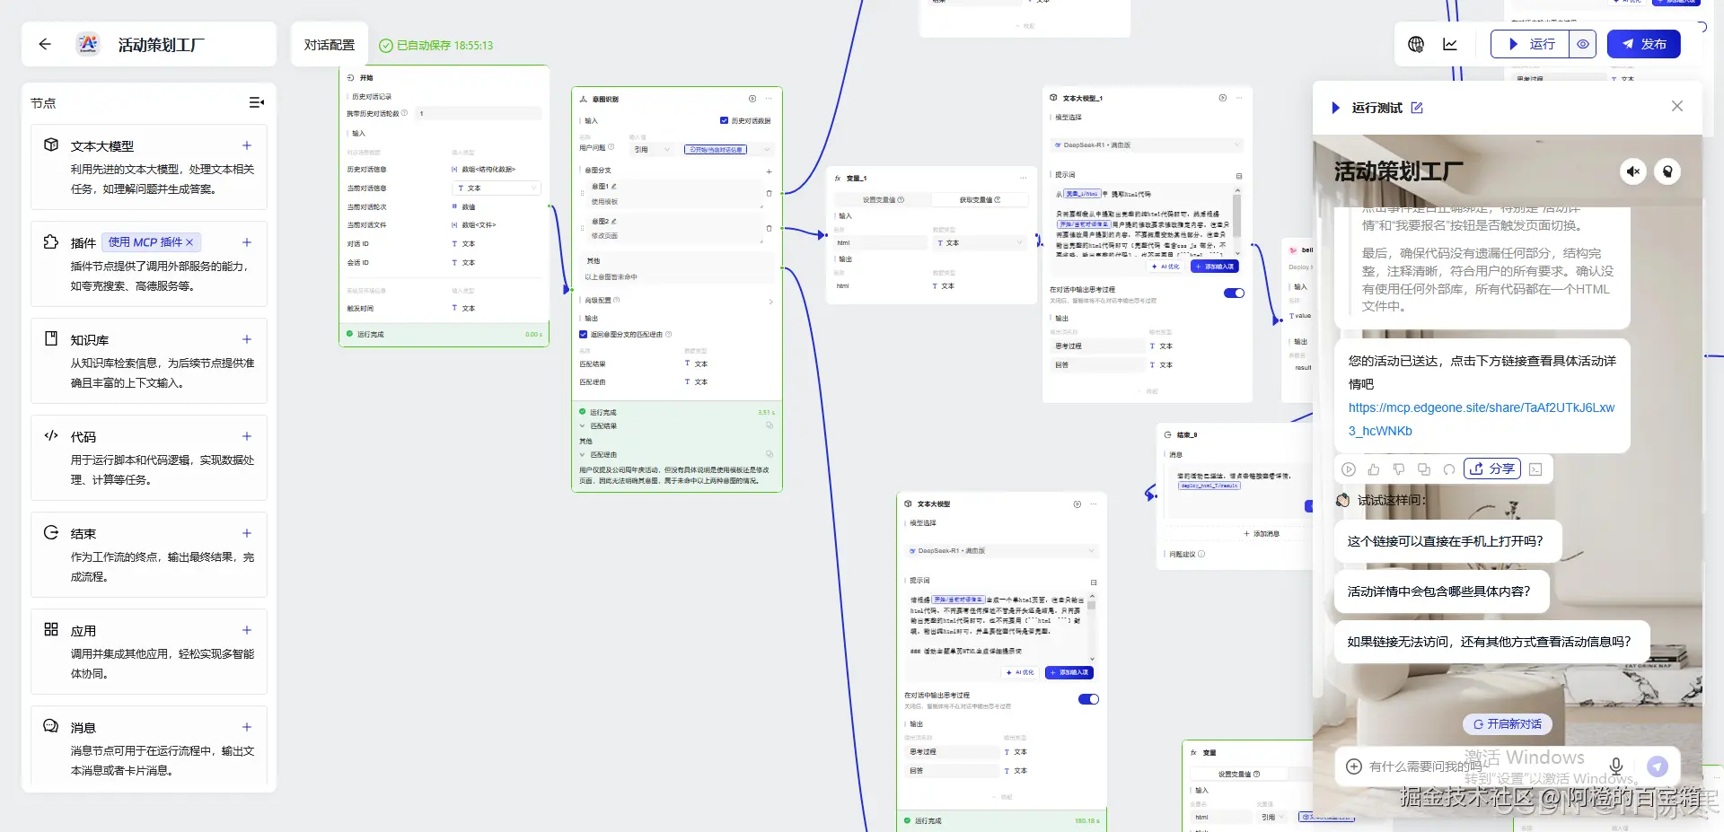Click the 携带历史对话轮数 input field
1724x832 pixels.
coord(479,113)
